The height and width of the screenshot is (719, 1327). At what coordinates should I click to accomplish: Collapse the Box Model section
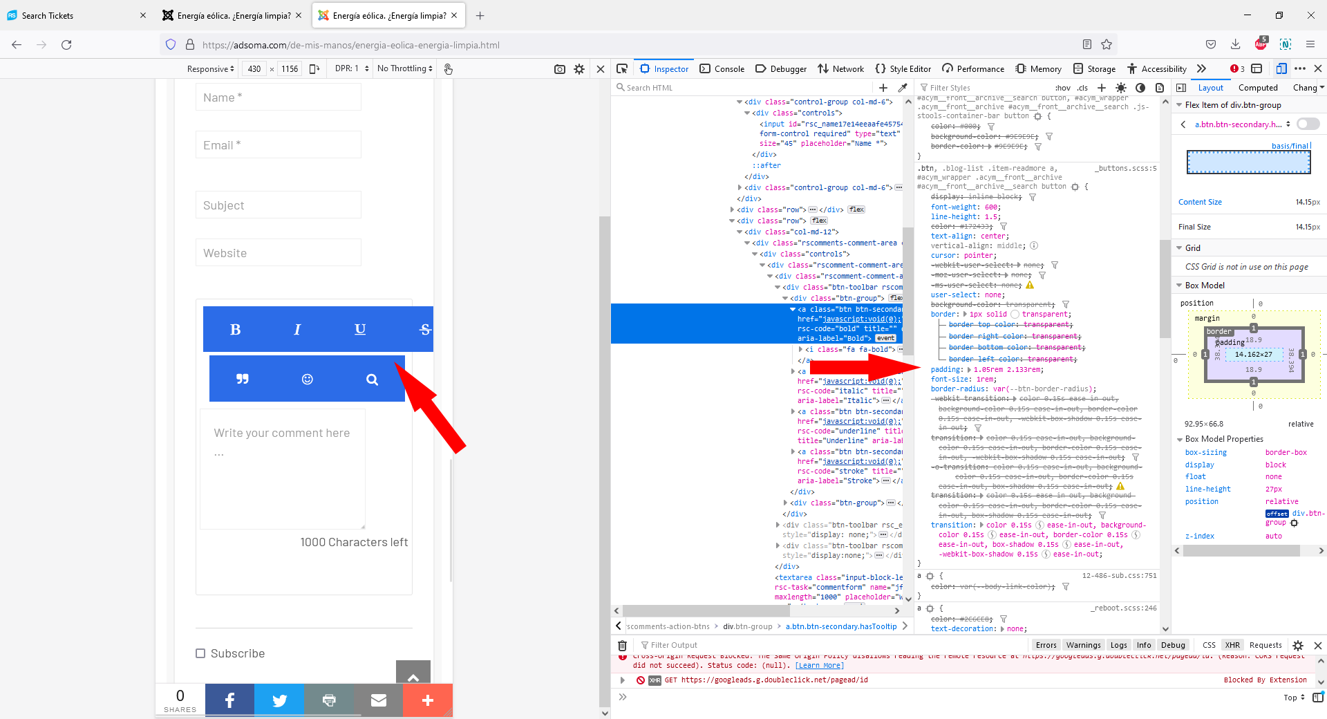[x=1180, y=285]
